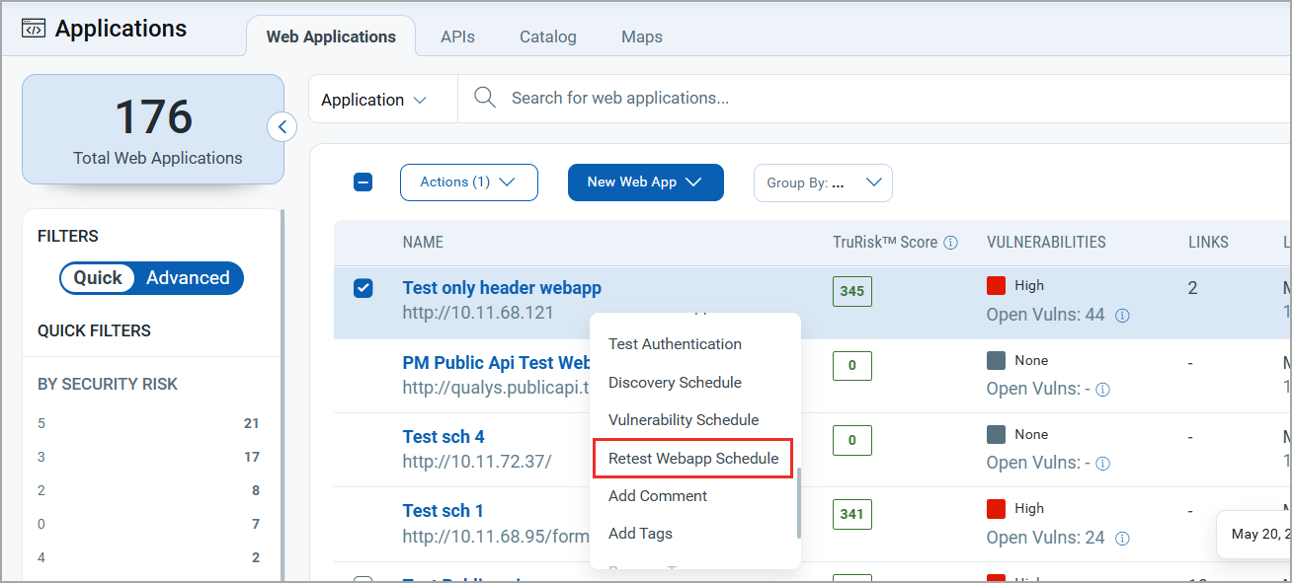Image resolution: width=1292 pixels, height=583 pixels.
Task: Deselect the select-all checkbox above the list
Action: coord(363,182)
